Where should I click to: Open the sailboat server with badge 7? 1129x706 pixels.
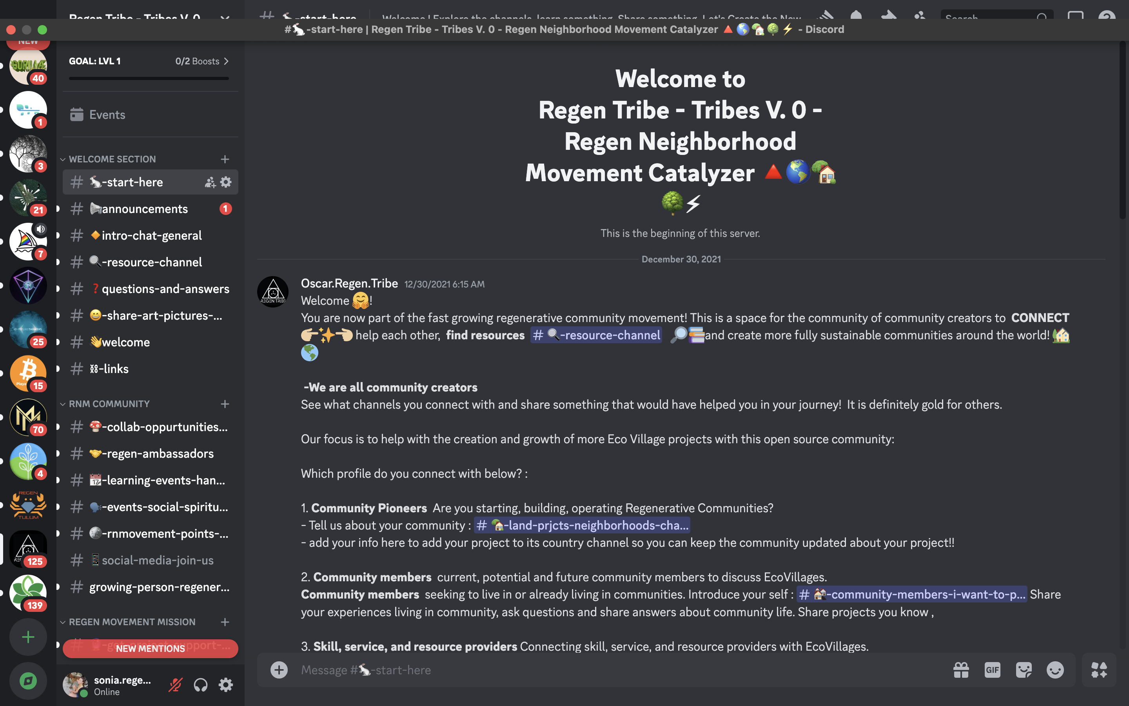click(x=28, y=241)
